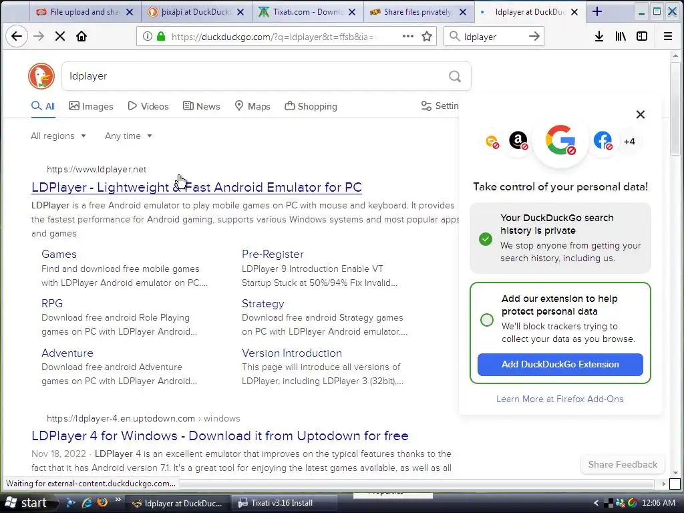Screen dimensions: 684x513
Task: Switch to the Tixati.com Download tab
Action: coord(307,12)
